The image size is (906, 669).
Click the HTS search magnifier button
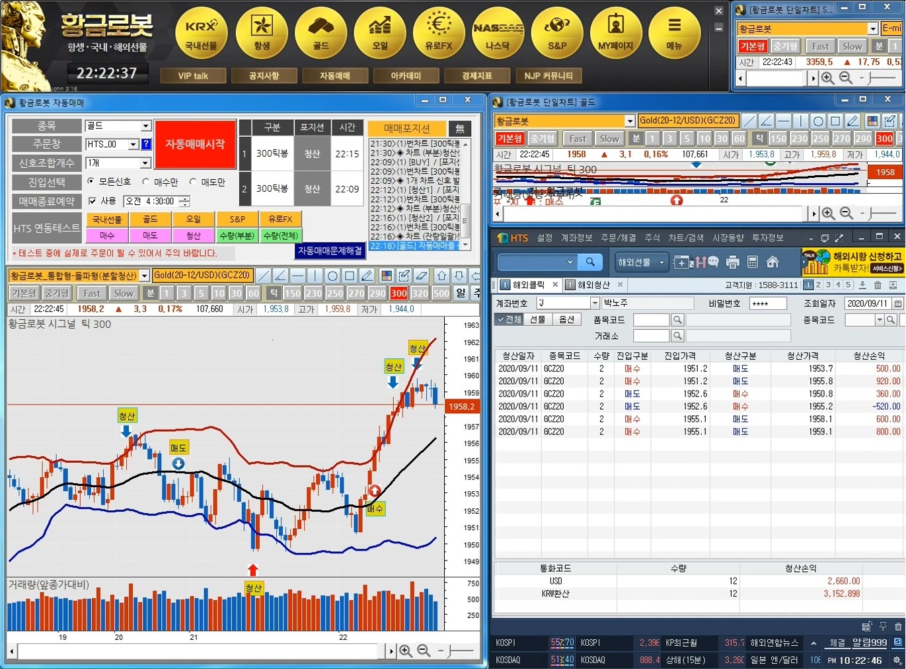[590, 262]
